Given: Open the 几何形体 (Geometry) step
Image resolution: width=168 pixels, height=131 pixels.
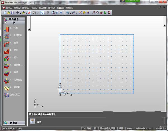Looking at the screenshot, I should coord(7,36).
